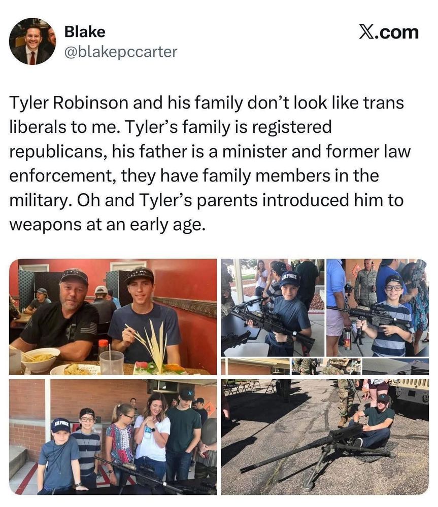This screenshot has width=438, height=507.
Task: Open photo of person seated behind machine gun
Action: 325,437
